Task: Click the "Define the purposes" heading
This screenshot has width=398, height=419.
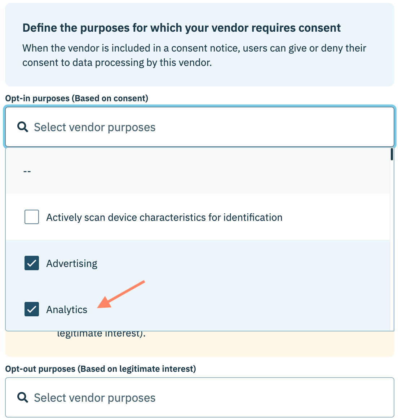Action: pyautogui.click(x=181, y=28)
